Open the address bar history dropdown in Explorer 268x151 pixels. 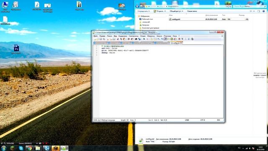coord(227,6)
